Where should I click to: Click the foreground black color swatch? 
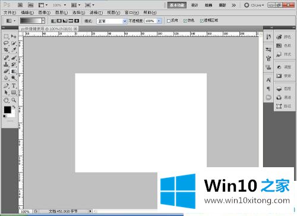(x=7, y=109)
